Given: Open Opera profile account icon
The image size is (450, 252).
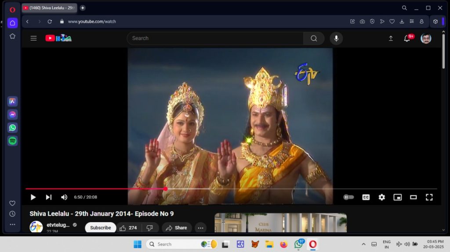Looking at the screenshot, I should click(421, 21).
